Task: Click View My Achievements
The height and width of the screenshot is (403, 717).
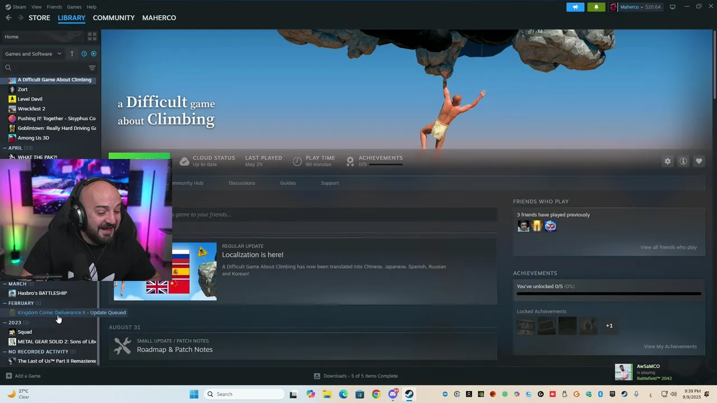Action: pyautogui.click(x=670, y=346)
